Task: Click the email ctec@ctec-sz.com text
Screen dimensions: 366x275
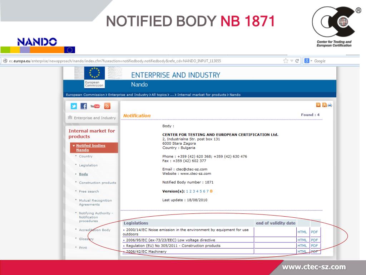Action: click(x=192, y=169)
